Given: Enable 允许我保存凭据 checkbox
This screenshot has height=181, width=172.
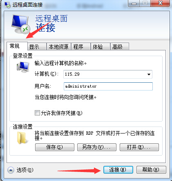Looking at the screenshot, I should click(x=37, y=113).
